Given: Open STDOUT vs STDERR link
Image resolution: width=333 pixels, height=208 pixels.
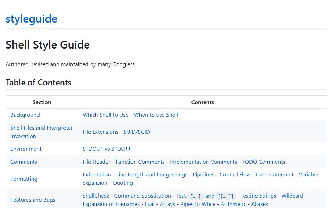Looking at the screenshot, I should click(106, 149).
